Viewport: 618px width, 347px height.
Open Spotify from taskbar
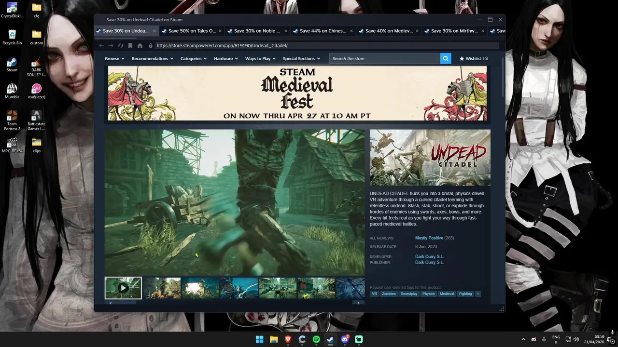(x=316, y=339)
